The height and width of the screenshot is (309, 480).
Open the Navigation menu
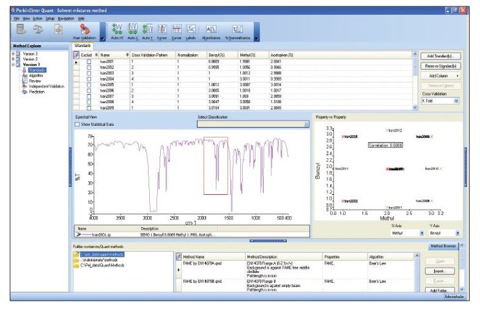(66, 19)
